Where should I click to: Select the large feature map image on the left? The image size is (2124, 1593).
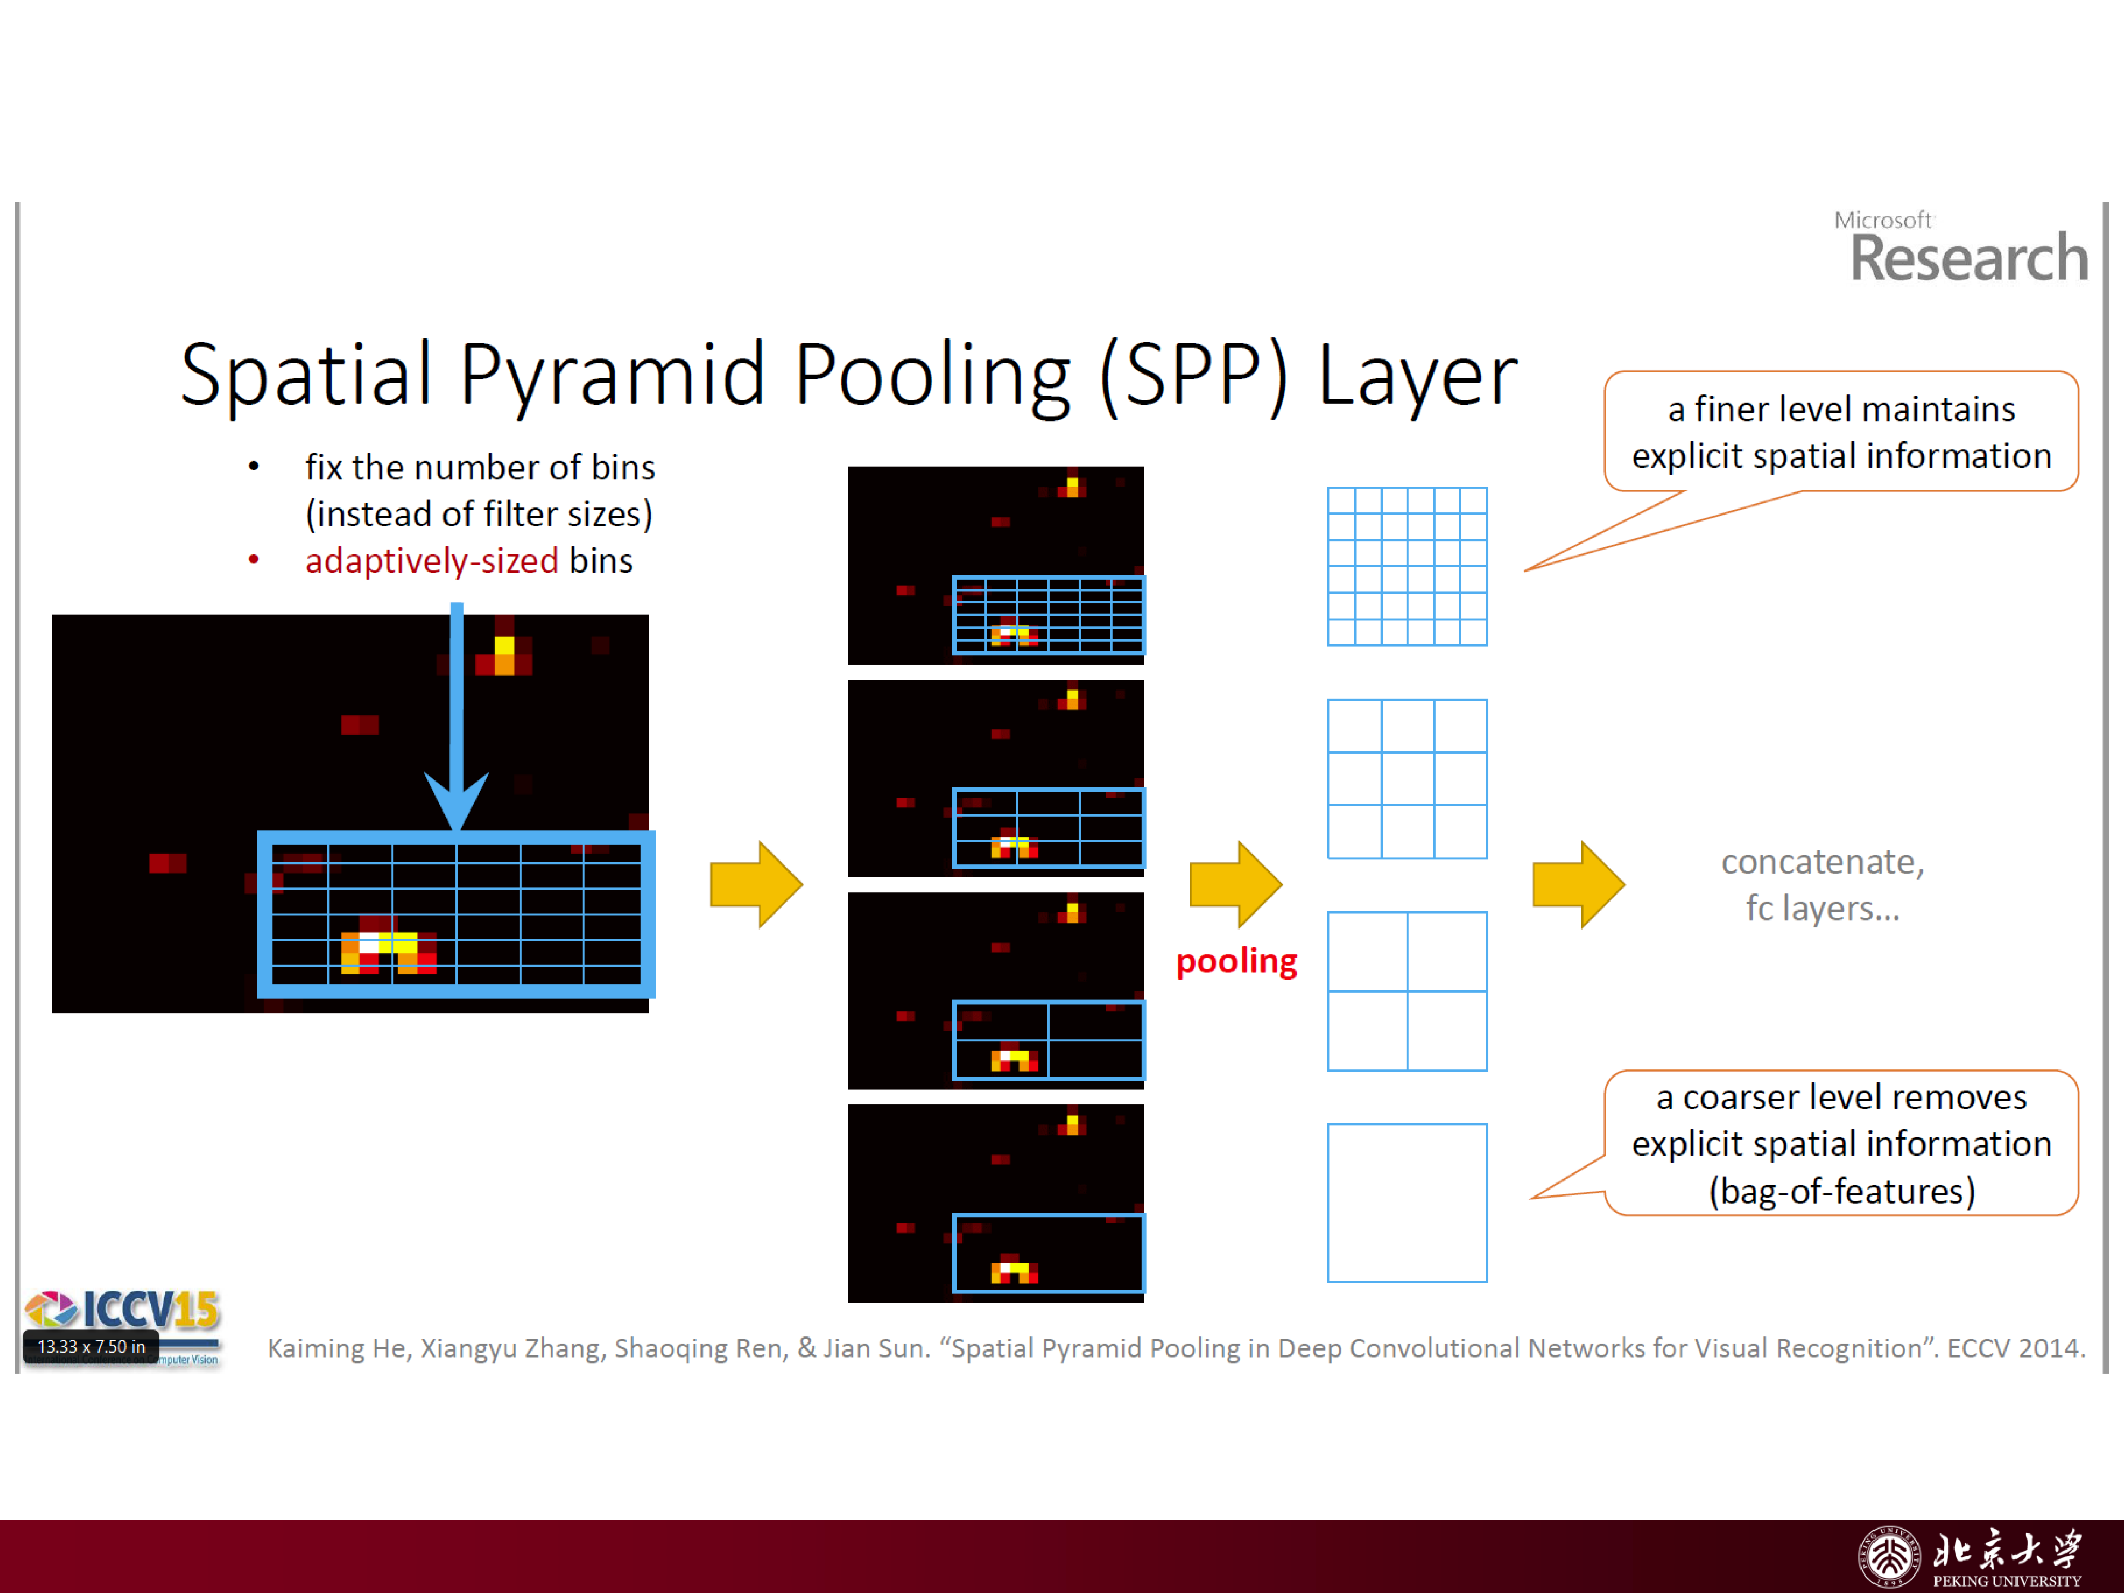[352, 813]
